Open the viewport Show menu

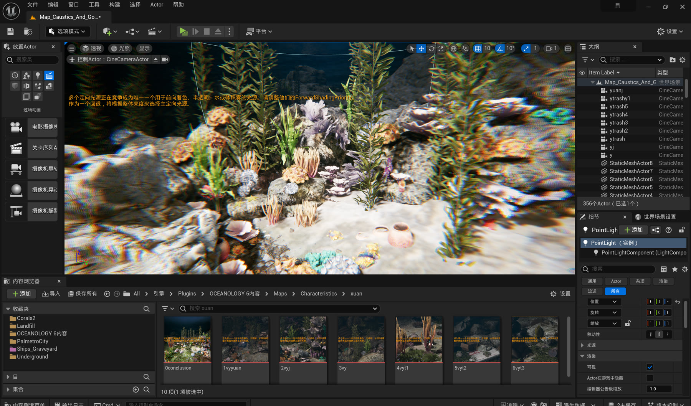pos(144,48)
